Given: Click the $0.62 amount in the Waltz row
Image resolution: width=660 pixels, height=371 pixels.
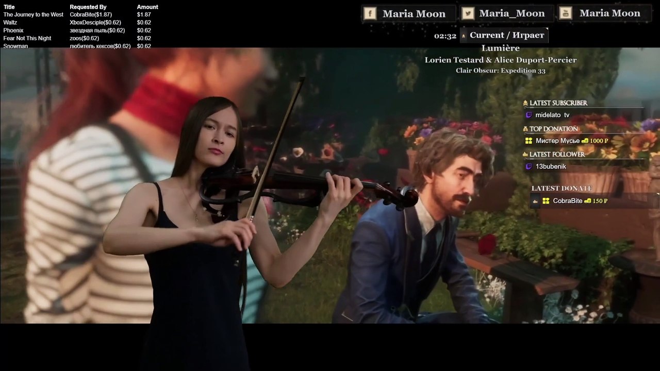Looking at the screenshot, I should tap(144, 23).
